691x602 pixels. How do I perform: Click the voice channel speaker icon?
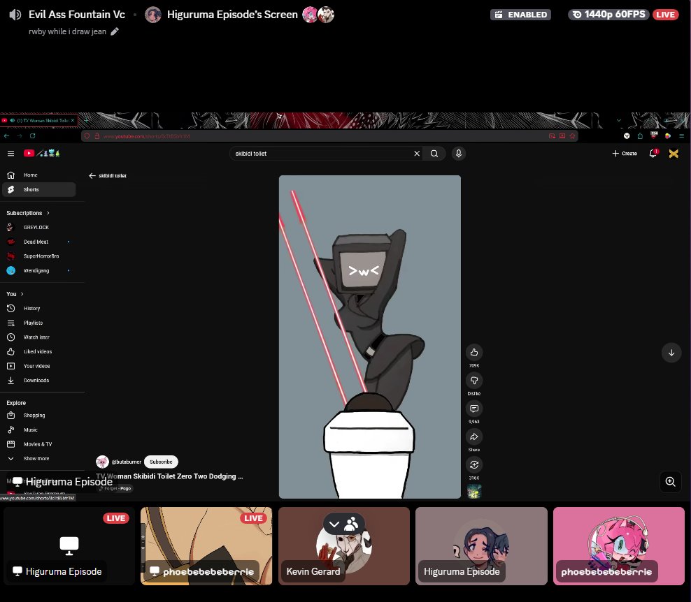15,15
